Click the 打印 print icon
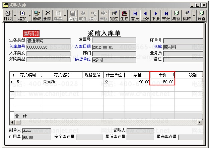Image resolution: width=209 pixels, height=148 pixels. (8, 16)
